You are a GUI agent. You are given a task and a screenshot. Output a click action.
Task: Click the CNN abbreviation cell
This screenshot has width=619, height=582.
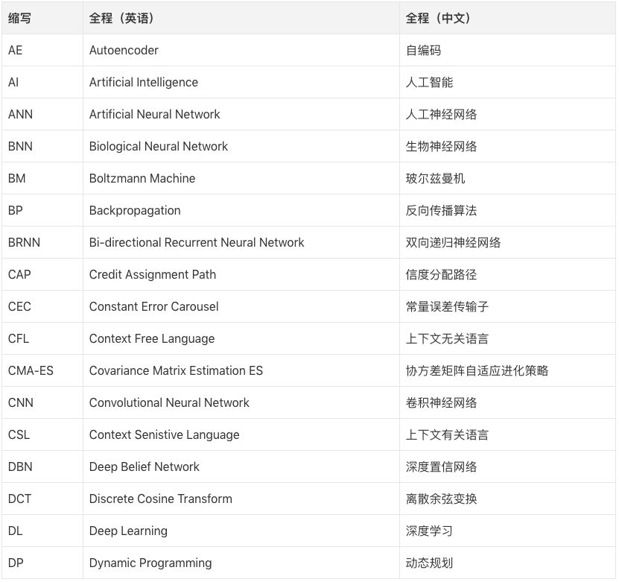[42, 402]
